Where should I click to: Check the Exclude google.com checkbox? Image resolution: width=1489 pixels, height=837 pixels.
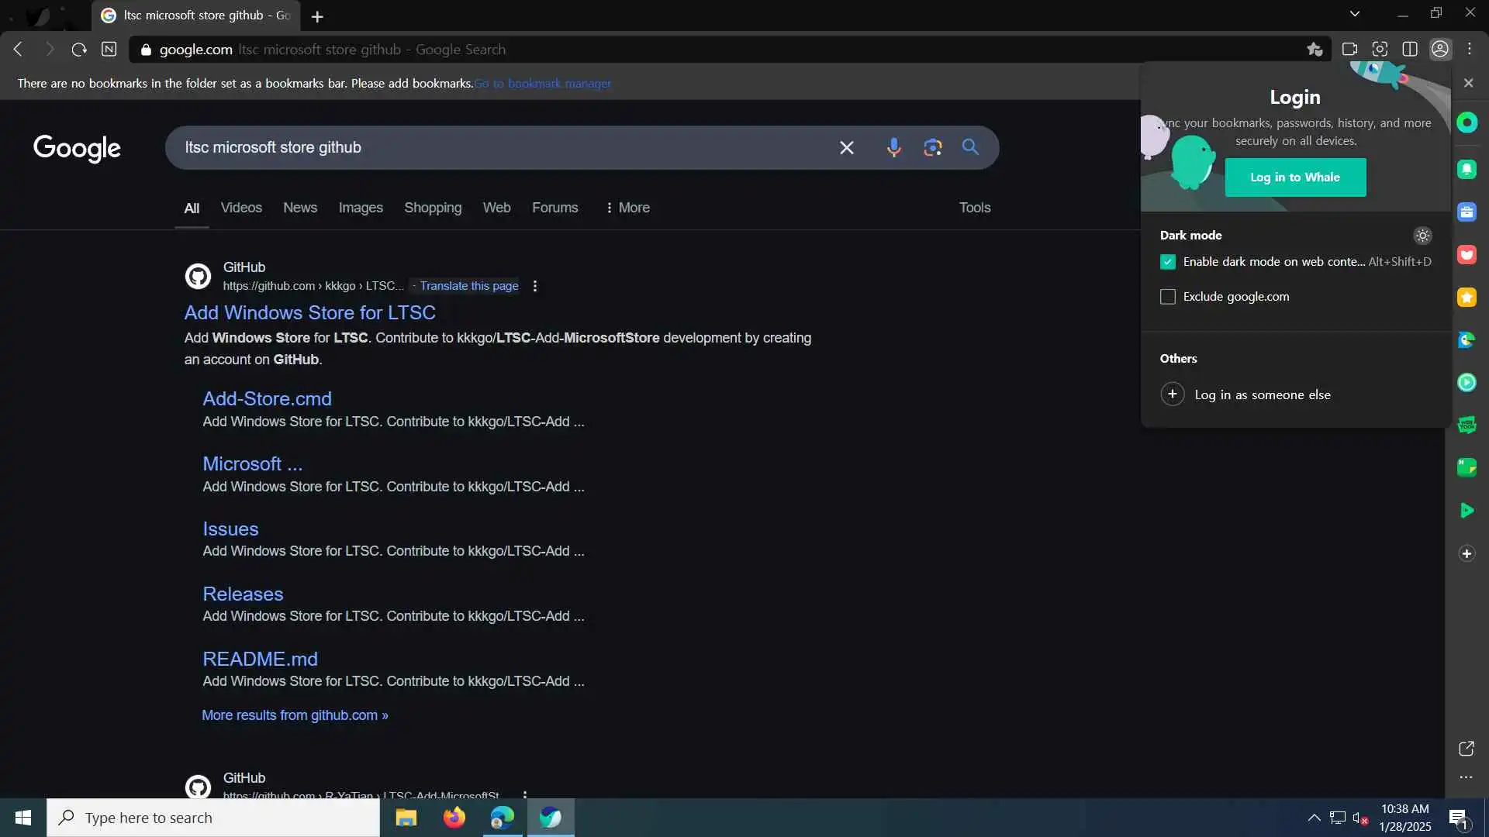pos(1168,297)
